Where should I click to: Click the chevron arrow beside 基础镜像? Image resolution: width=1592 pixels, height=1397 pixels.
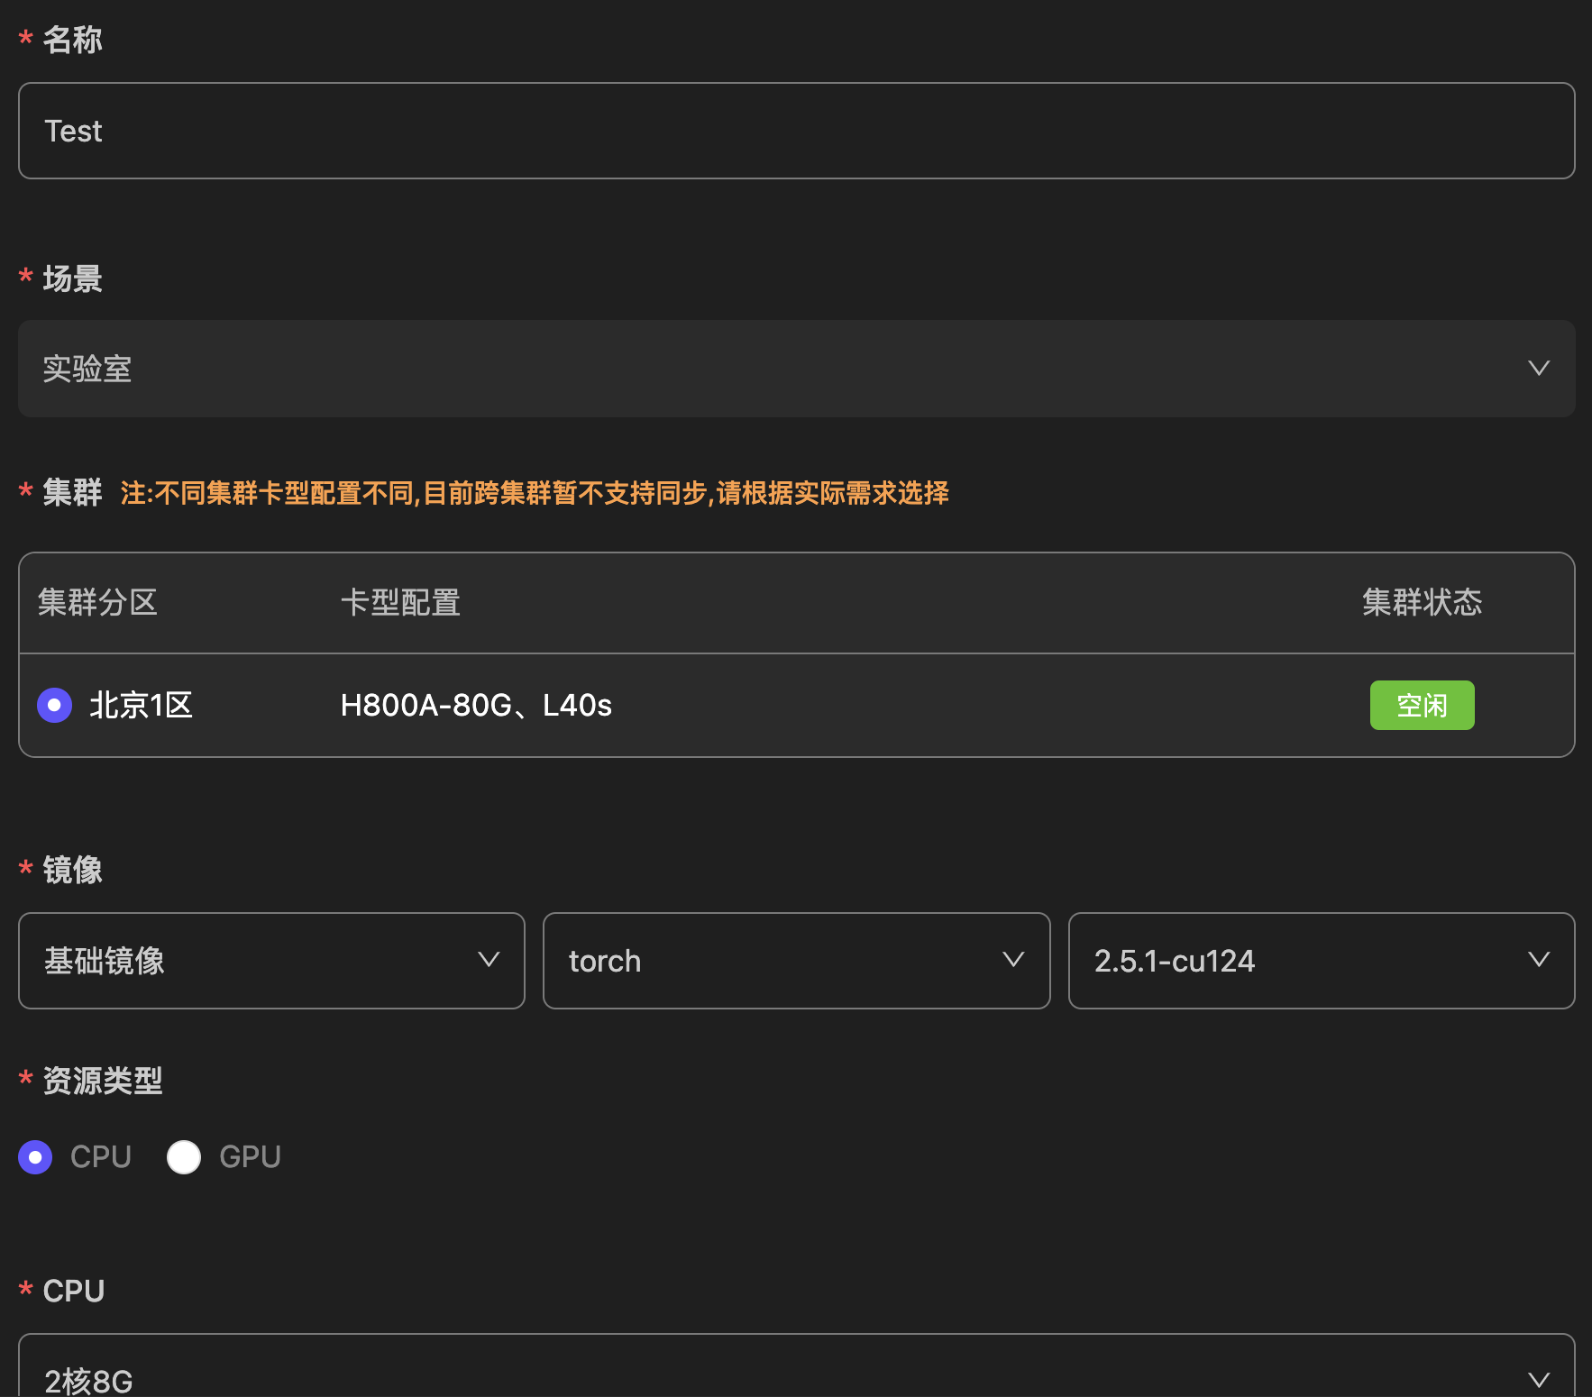(x=489, y=960)
